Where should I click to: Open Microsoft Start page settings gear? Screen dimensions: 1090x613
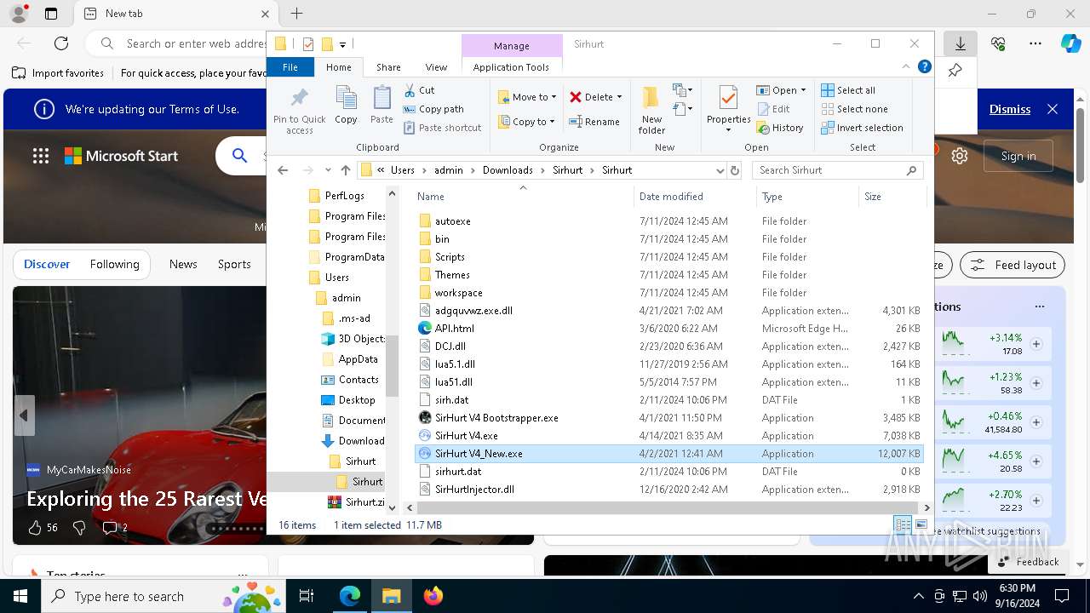click(x=960, y=156)
